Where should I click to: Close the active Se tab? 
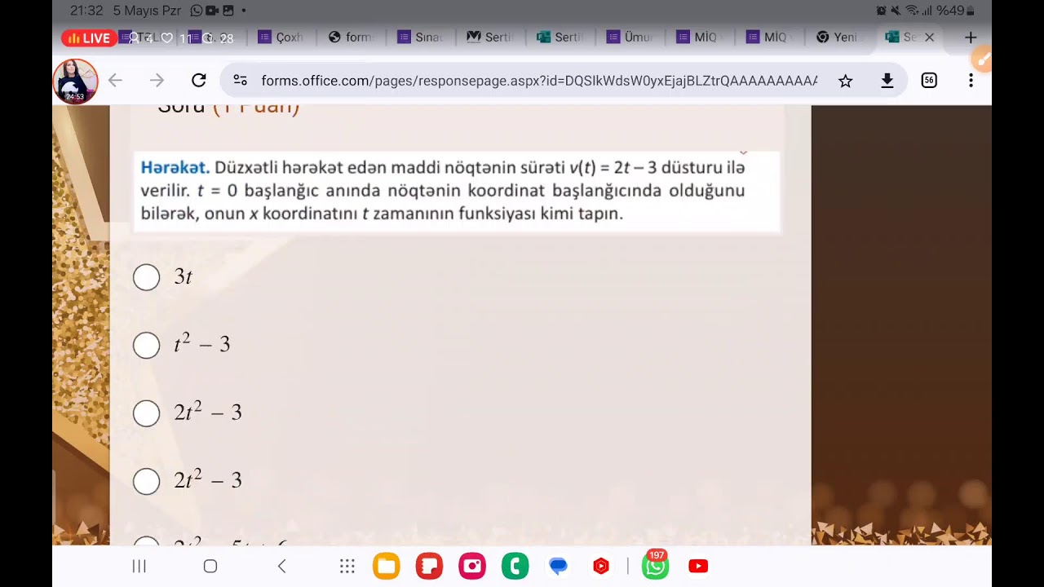tap(929, 38)
